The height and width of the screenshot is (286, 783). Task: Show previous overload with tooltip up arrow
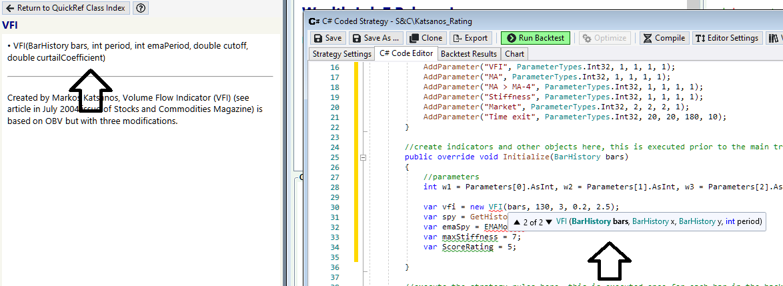tap(518, 221)
